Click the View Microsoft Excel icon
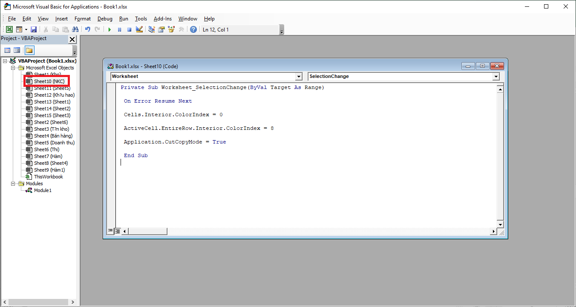The image size is (576, 307). [x=9, y=29]
